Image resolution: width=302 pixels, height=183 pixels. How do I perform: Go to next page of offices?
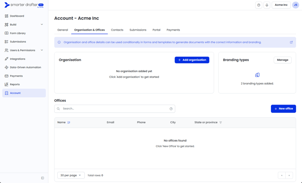click(x=289, y=175)
